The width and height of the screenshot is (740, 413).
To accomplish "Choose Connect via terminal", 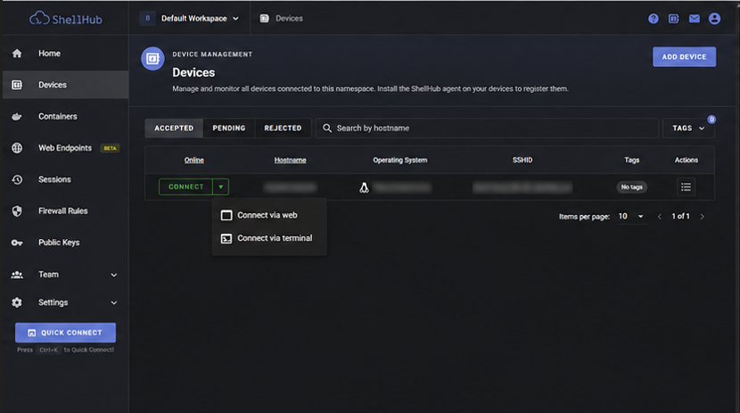I will (269, 238).
